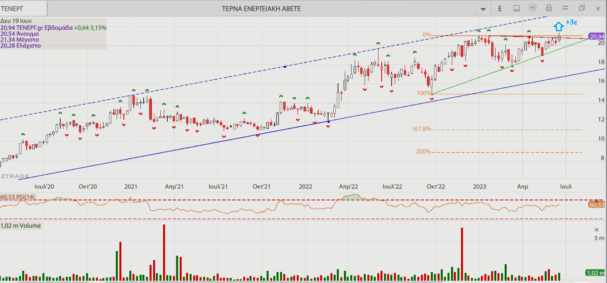Click the Οκτ'22 time axis label
Image resolution: width=607 pixels, height=283 pixels.
tap(436, 187)
